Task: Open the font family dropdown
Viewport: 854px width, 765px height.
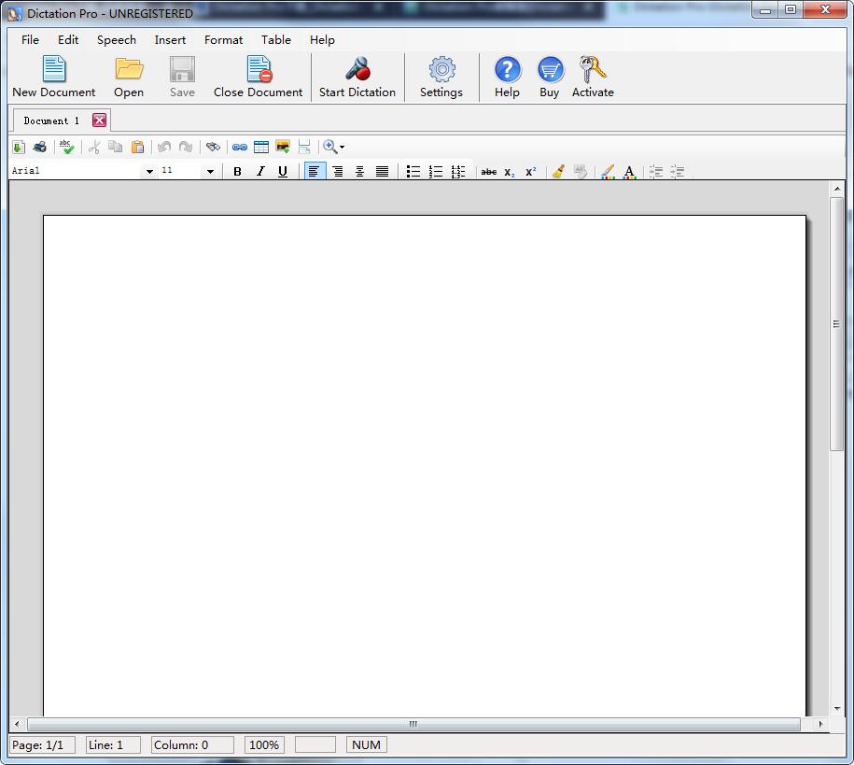Action: [149, 171]
